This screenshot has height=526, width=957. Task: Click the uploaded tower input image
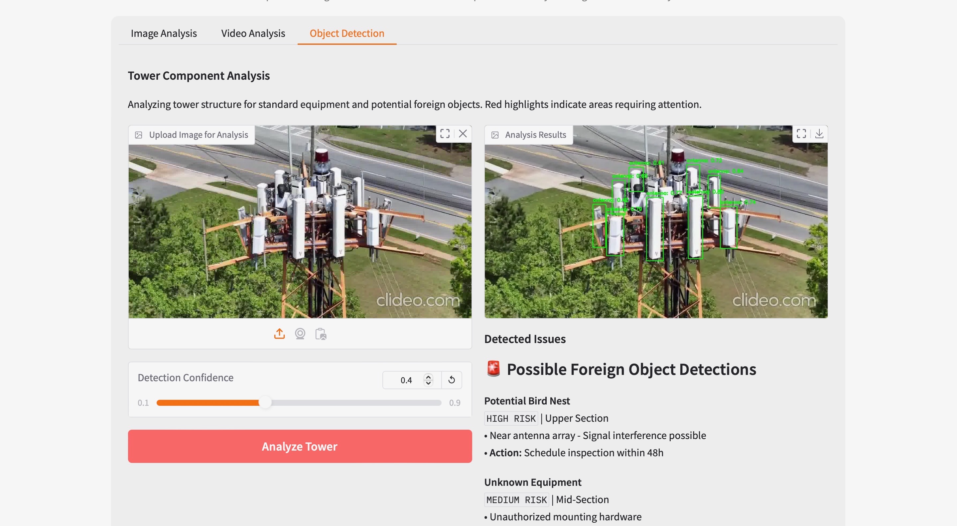pyautogui.click(x=299, y=230)
